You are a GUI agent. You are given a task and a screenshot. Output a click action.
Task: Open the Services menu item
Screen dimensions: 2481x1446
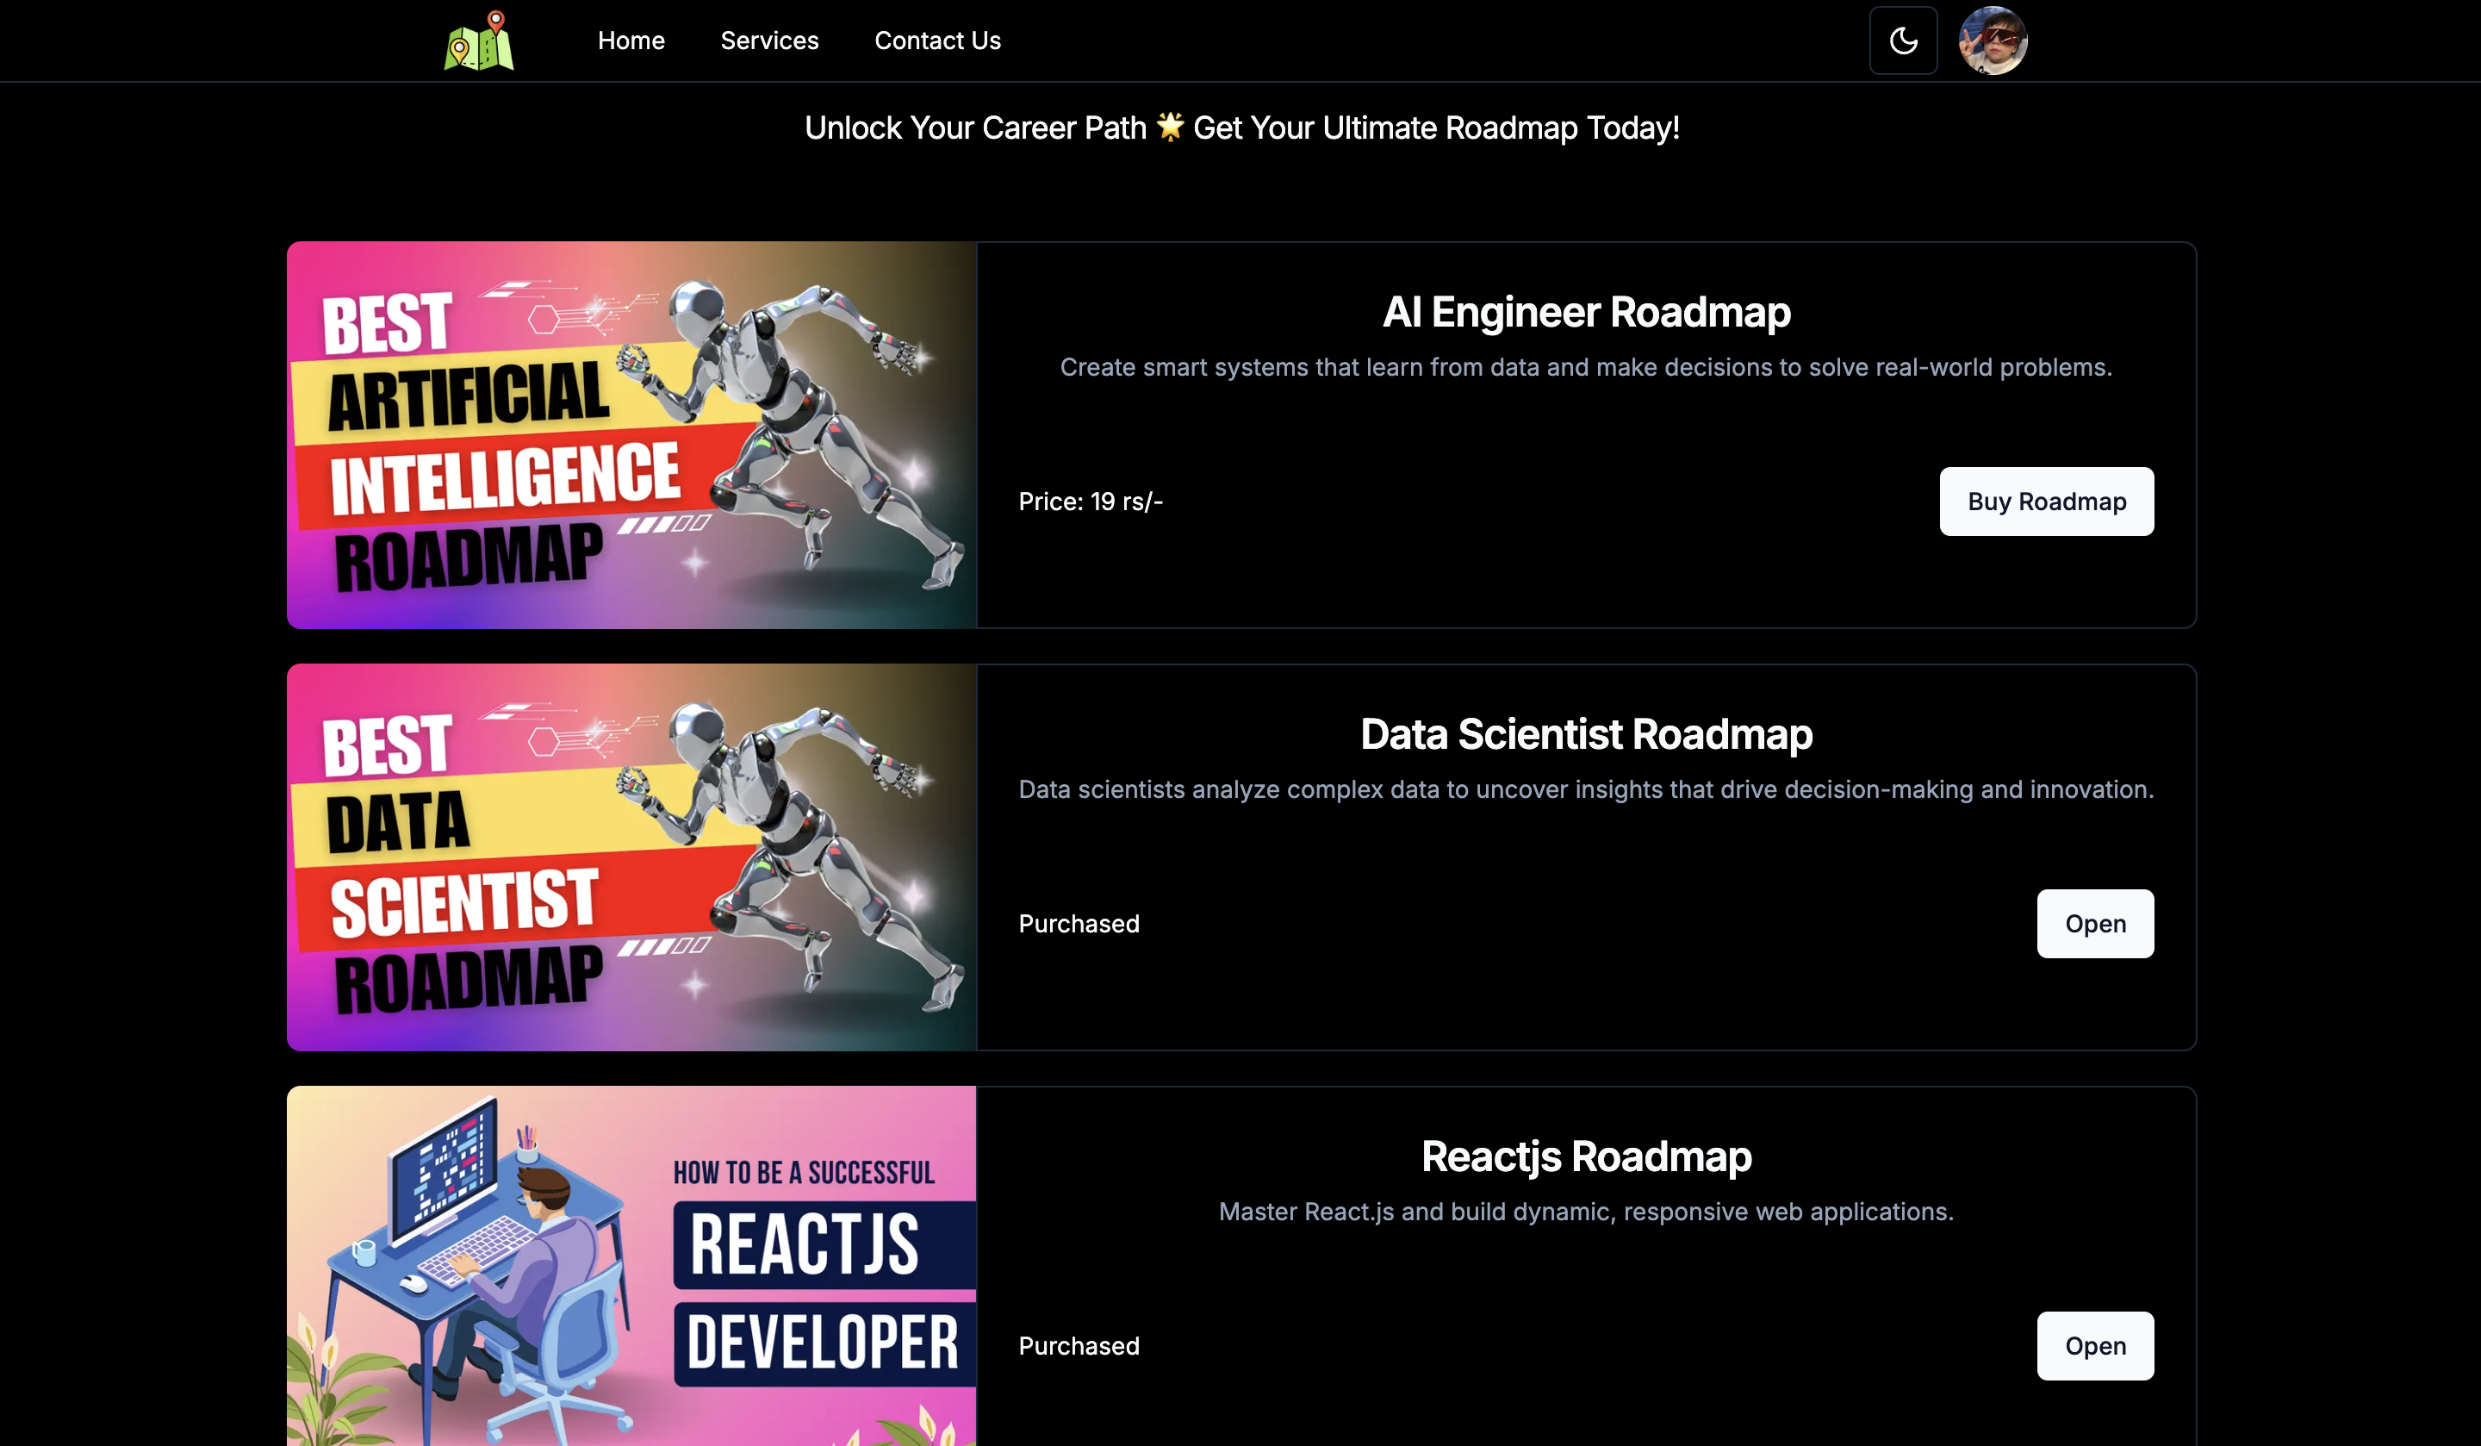point(769,41)
